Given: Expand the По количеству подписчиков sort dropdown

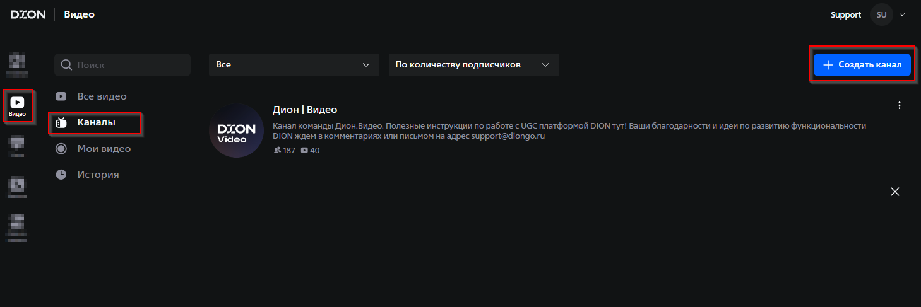Looking at the screenshot, I should pyautogui.click(x=473, y=65).
